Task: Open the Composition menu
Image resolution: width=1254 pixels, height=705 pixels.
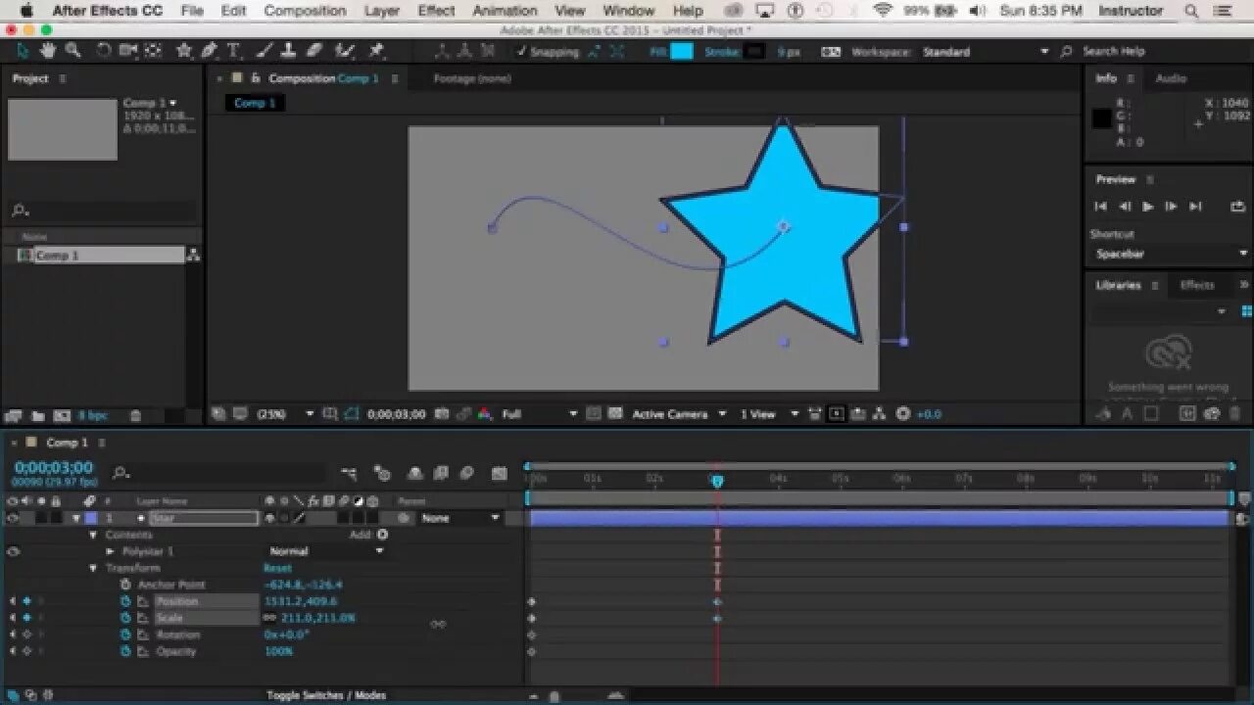Action: [305, 11]
